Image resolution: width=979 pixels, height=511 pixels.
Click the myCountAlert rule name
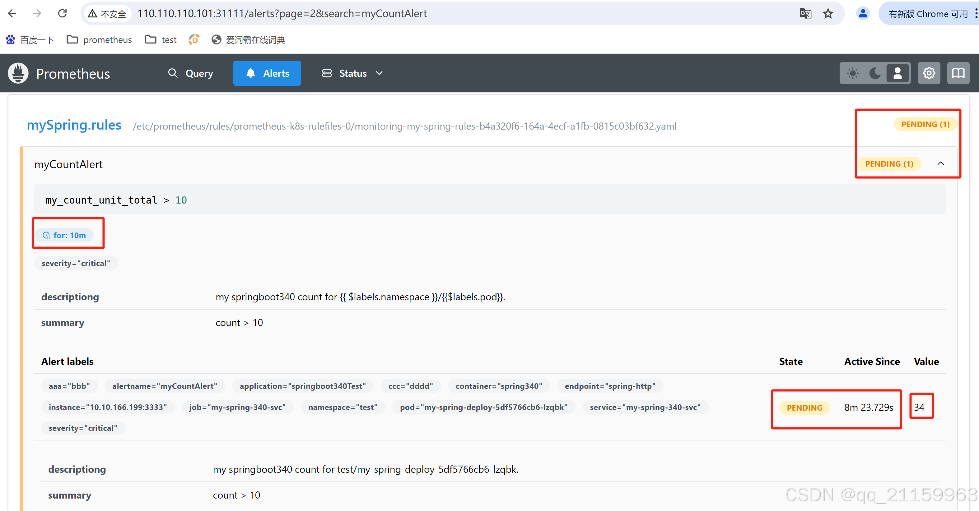(68, 164)
